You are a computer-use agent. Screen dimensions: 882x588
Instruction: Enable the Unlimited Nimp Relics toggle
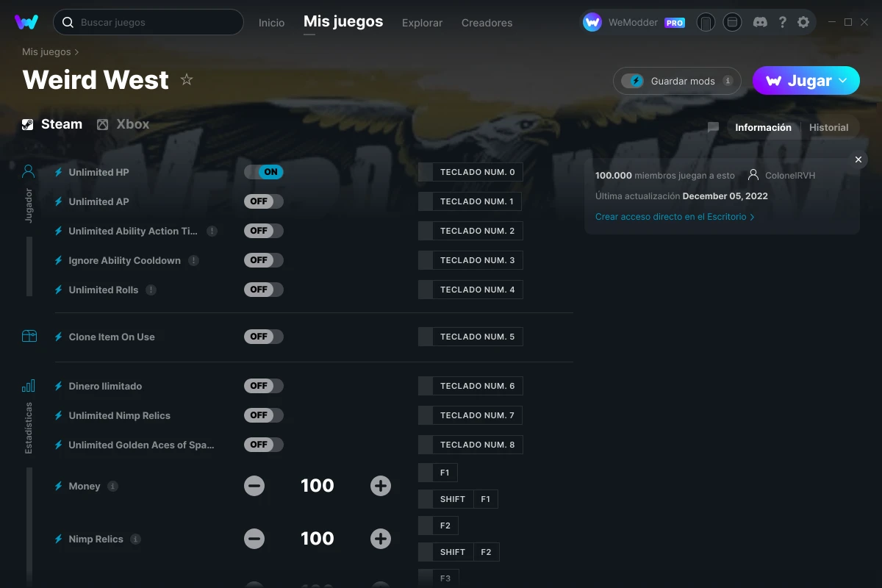tap(264, 415)
